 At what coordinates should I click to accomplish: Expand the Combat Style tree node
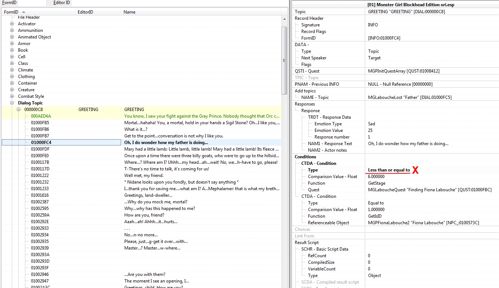[12, 96]
